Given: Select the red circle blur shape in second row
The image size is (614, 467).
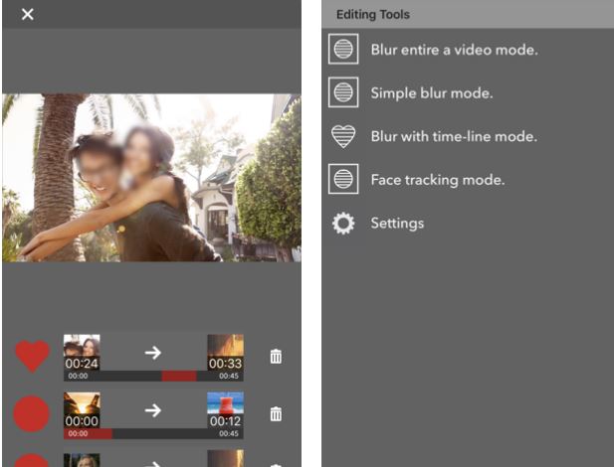Looking at the screenshot, I should [x=32, y=413].
